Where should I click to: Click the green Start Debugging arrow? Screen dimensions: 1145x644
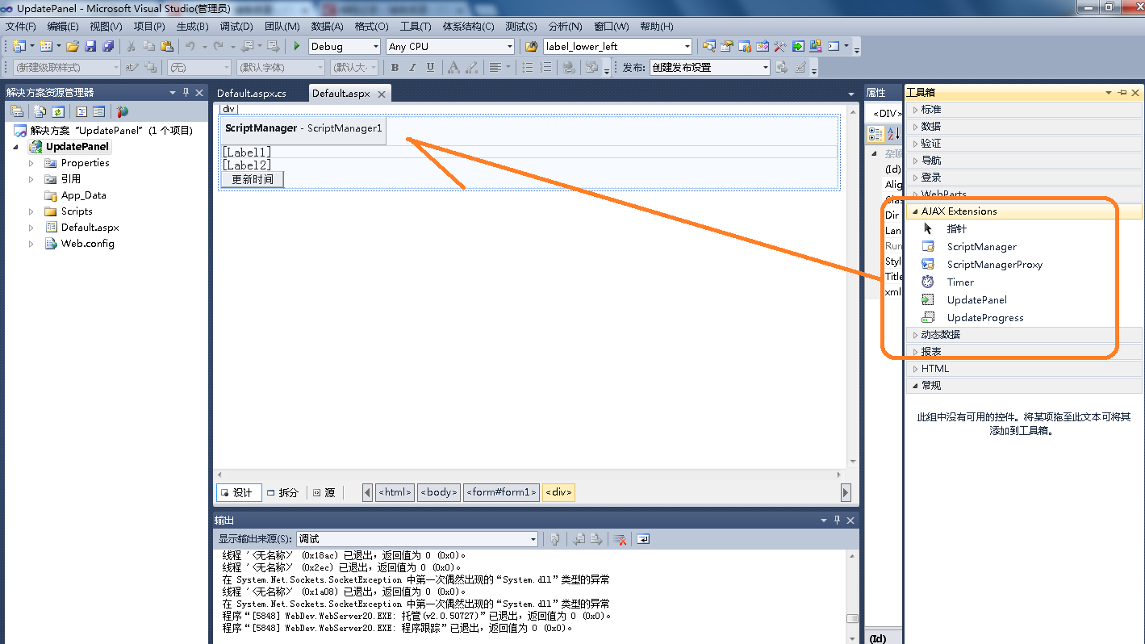pyautogui.click(x=297, y=47)
